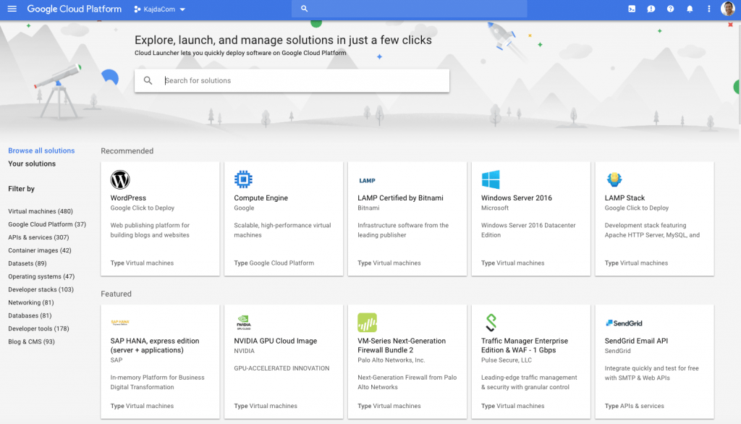Select Browse all solutions
The image size is (741, 424).
coord(41,150)
